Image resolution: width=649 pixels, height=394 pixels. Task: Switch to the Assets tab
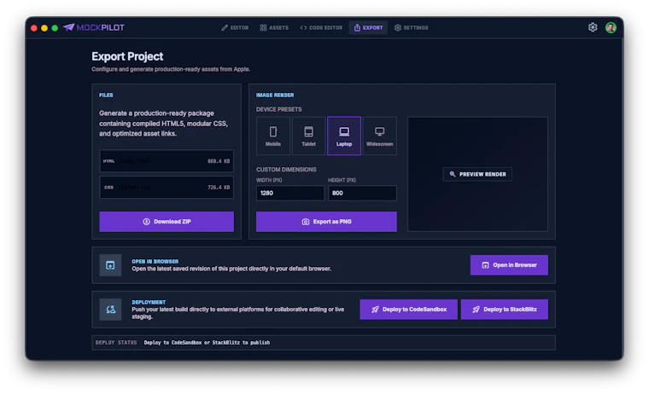[274, 27]
